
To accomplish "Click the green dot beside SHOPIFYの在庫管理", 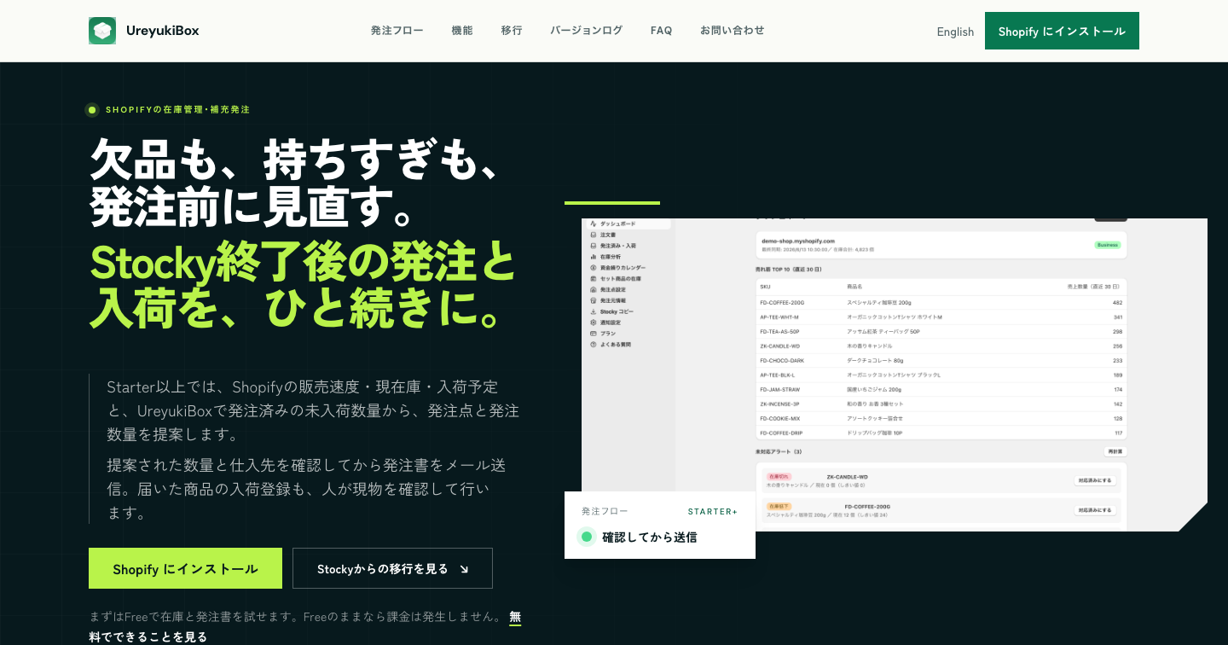I will (x=92, y=109).
